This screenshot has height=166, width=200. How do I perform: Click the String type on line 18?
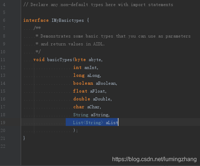[81, 115]
